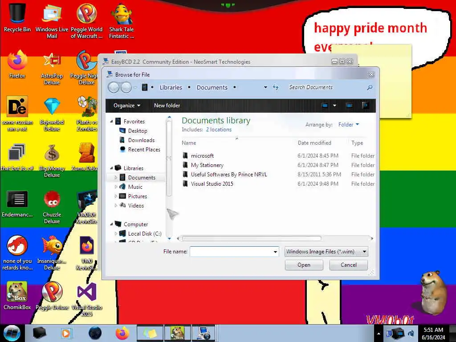Launch Visual Studio 2015 desktop icon

click(x=87, y=300)
